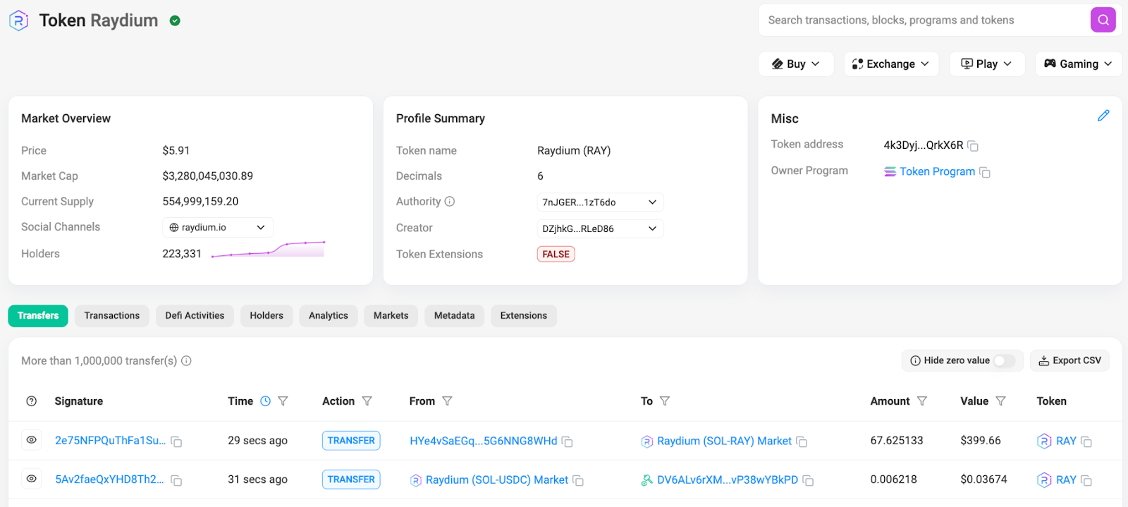
Task: Switch to the Holders tab
Action: pyautogui.click(x=266, y=316)
